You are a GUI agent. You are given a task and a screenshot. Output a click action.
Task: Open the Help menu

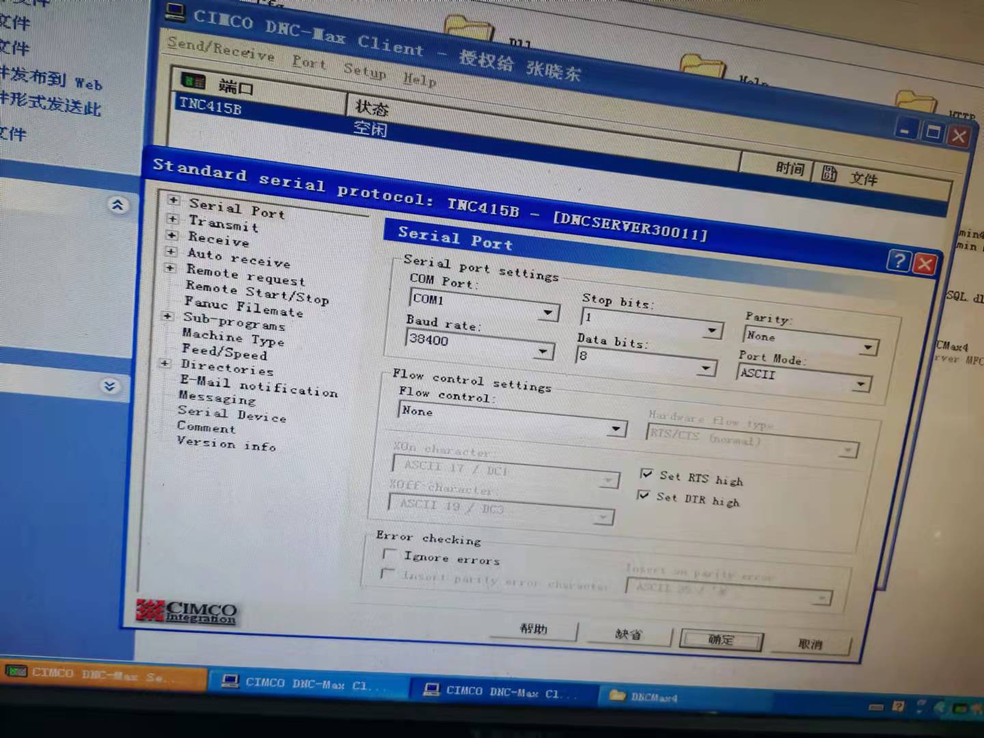coord(420,79)
